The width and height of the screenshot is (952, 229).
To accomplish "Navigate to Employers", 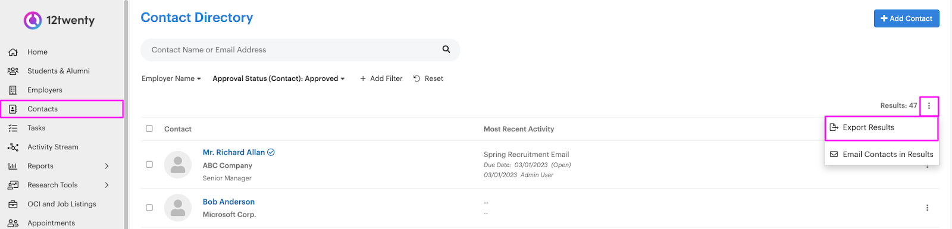I will pyautogui.click(x=45, y=90).
